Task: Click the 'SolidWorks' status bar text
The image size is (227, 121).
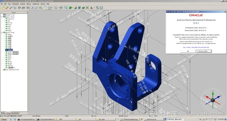Action: [37, 116]
